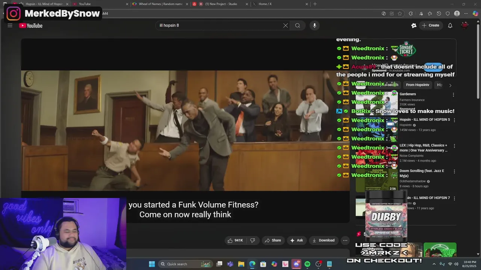Open options for Doom Scrolling video
Screen dimensions: 481x270
pyautogui.click(x=454, y=171)
